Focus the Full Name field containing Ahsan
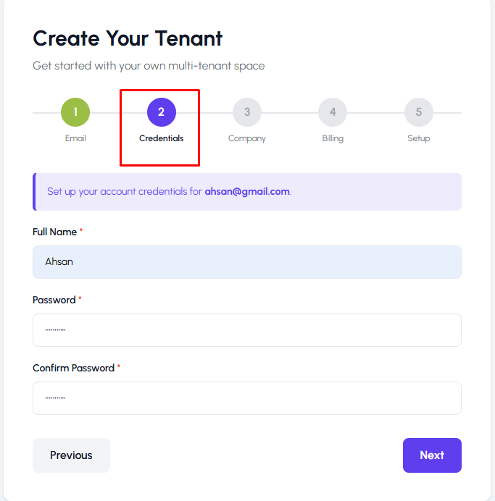Image resolution: width=495 pixels, height=501 pixels. (247, 262)
